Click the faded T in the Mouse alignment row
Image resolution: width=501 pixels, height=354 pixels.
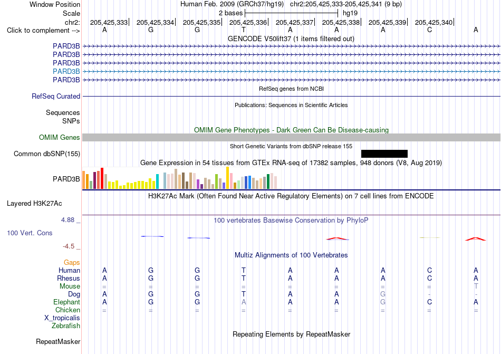click(x=476, y=286)
